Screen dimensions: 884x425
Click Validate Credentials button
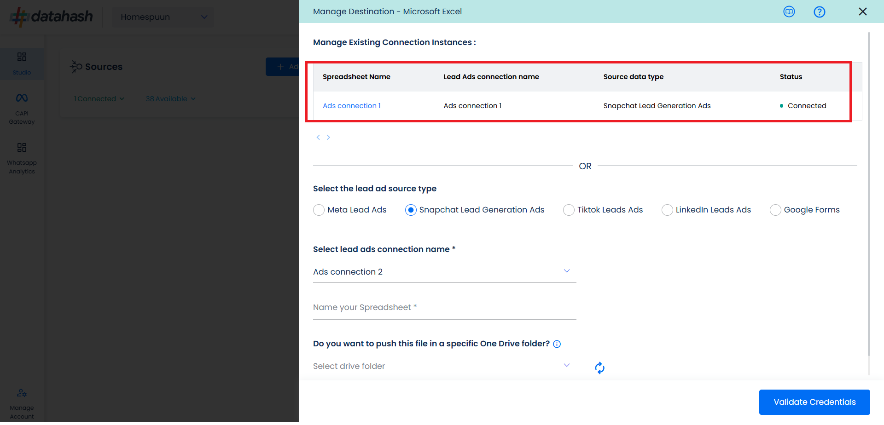click(814, 402)
